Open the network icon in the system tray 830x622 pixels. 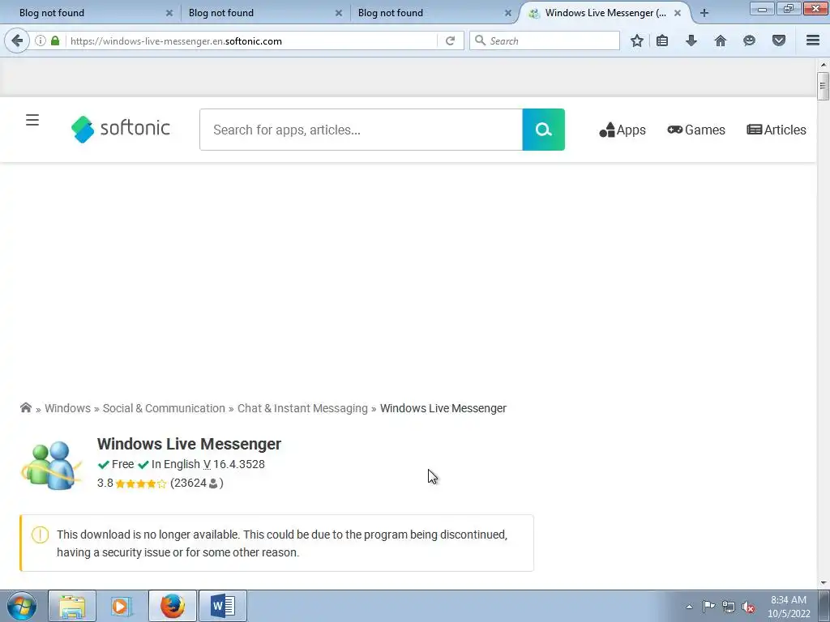[x=729, y=607]
